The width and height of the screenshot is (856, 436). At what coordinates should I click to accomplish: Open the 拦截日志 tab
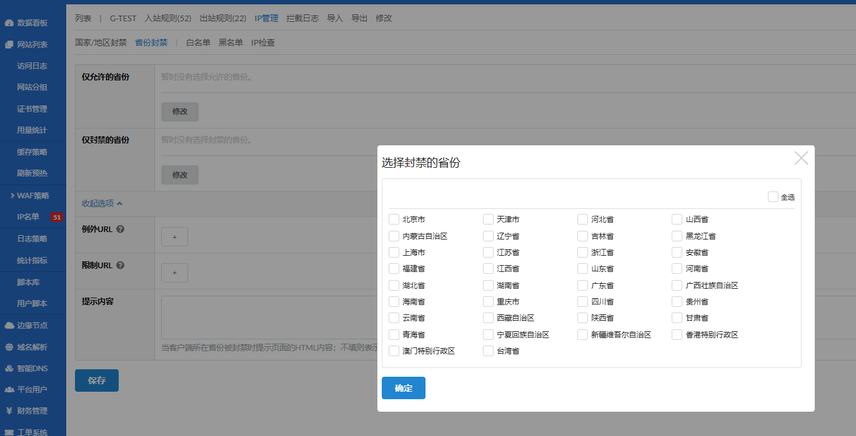tap(302, 19)
